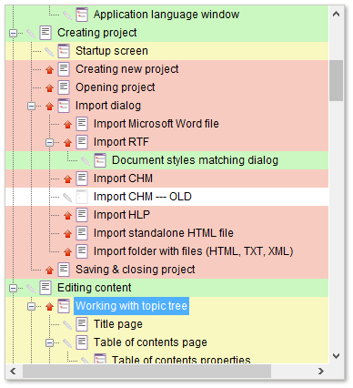353x388 pixels.
Task: Collapse the Editing content node
Action: (x=13, y=288)
